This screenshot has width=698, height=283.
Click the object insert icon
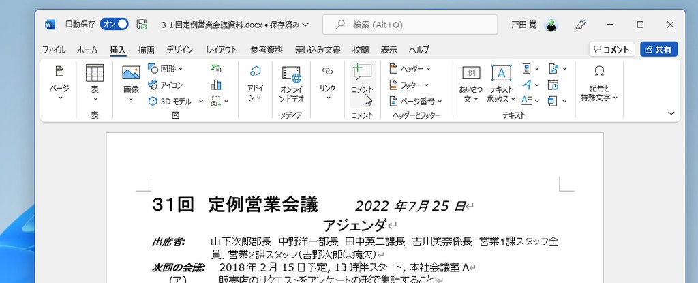click(553, 101)
